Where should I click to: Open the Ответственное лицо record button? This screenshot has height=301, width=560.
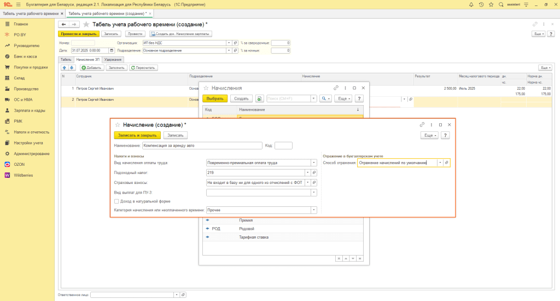(x=183, y=295)
